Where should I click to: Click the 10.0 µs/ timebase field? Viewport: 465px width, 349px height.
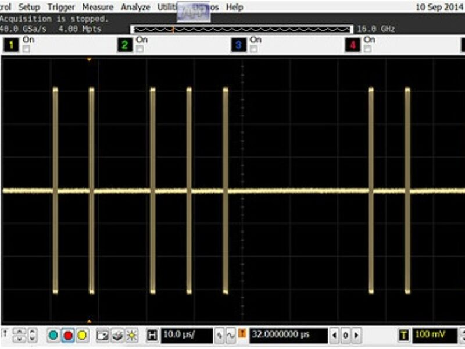click(186, 336)
